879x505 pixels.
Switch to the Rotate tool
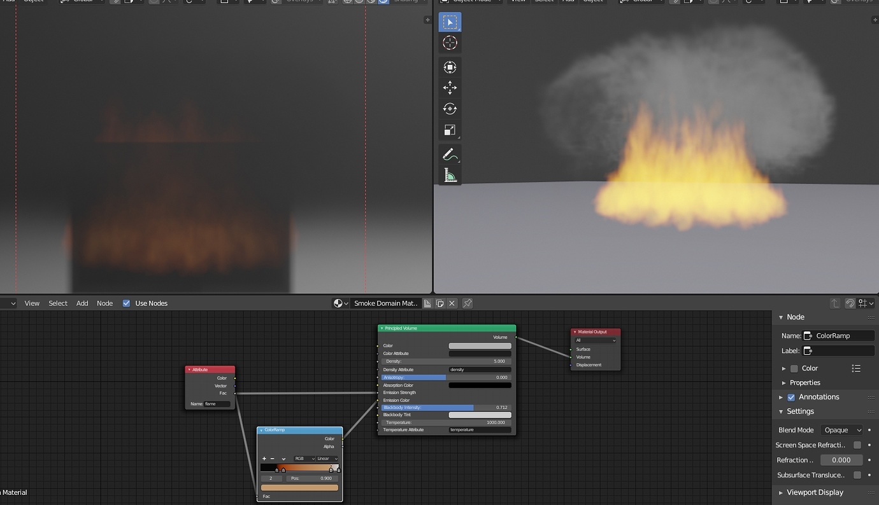tap(450, 108)
